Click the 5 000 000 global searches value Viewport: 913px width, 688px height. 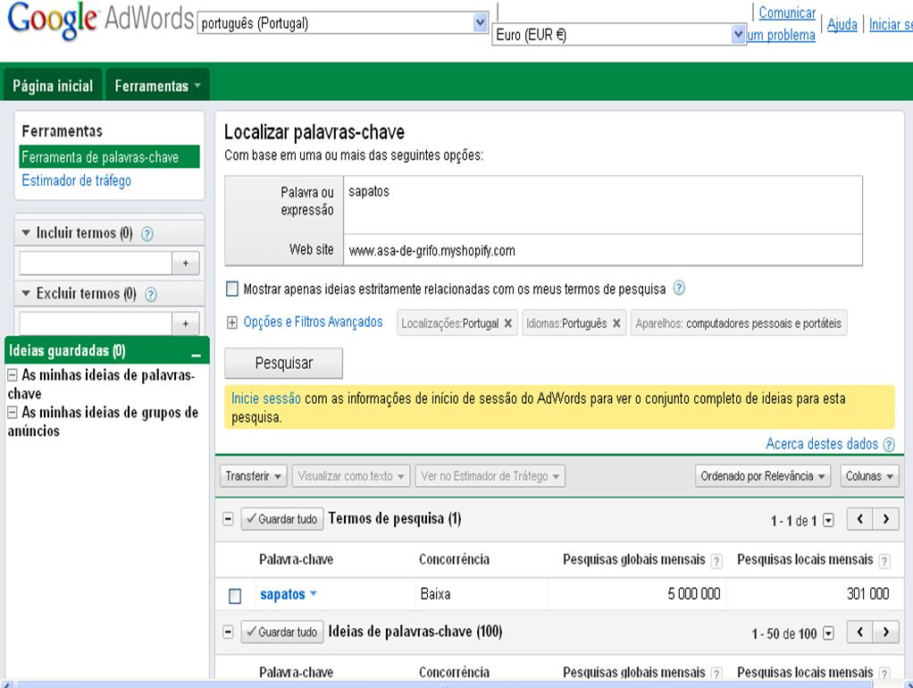(693, 594)
